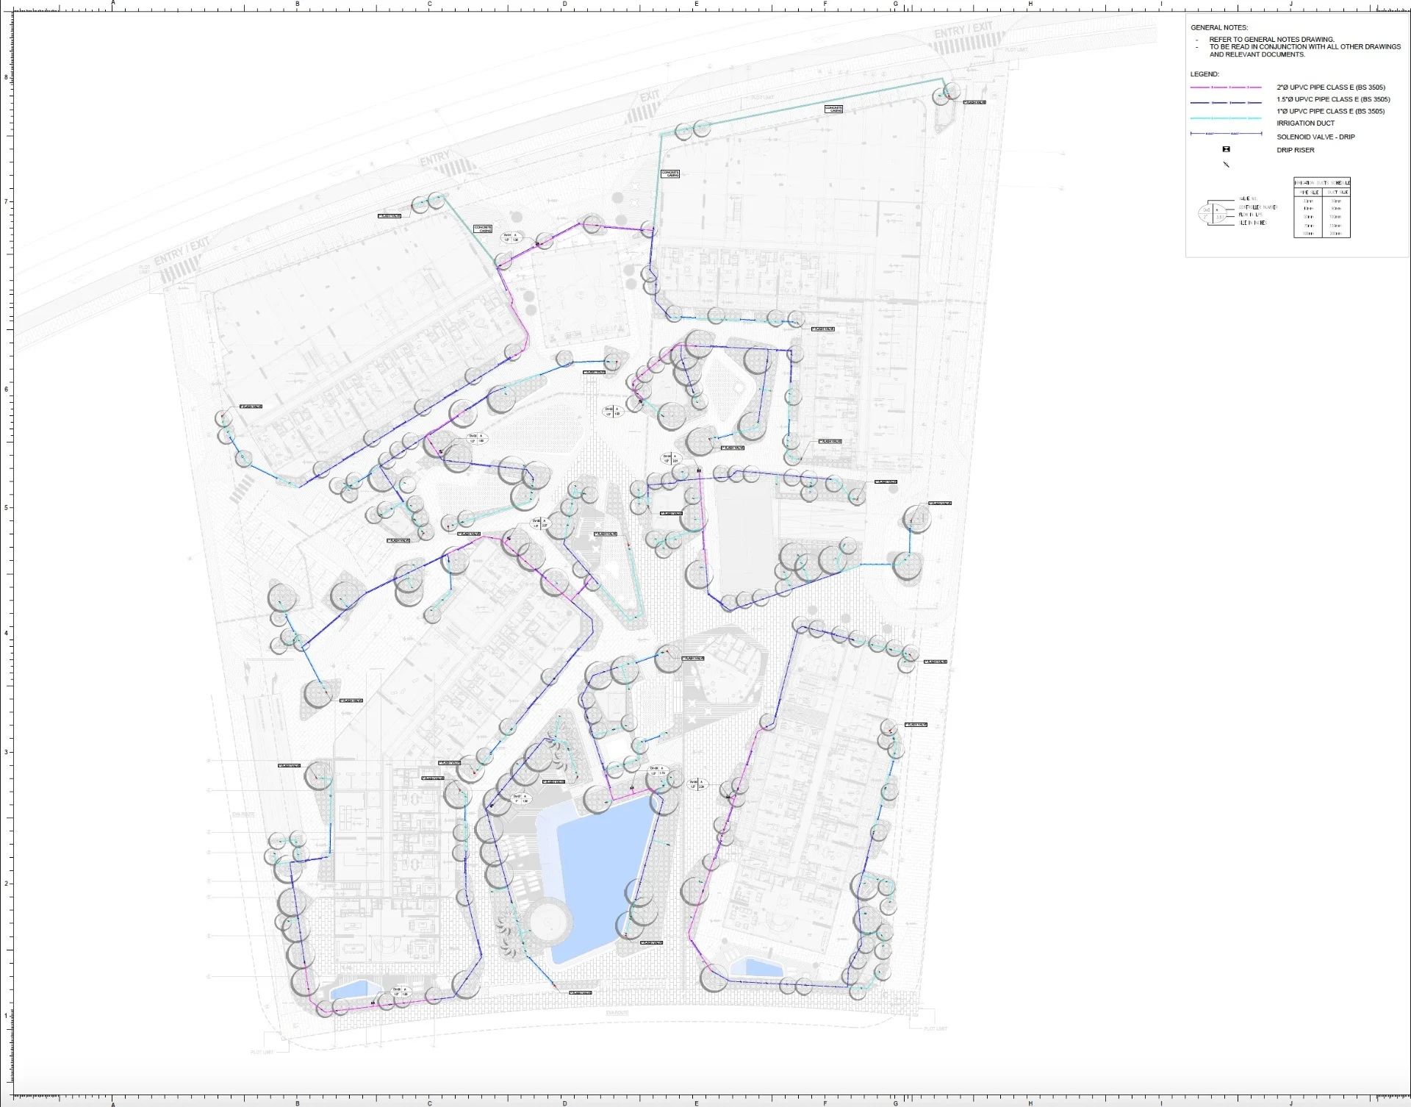Click the standalone EXIT road marking
Viewport: 1411px width, 1107px height.
coord(649,97)
